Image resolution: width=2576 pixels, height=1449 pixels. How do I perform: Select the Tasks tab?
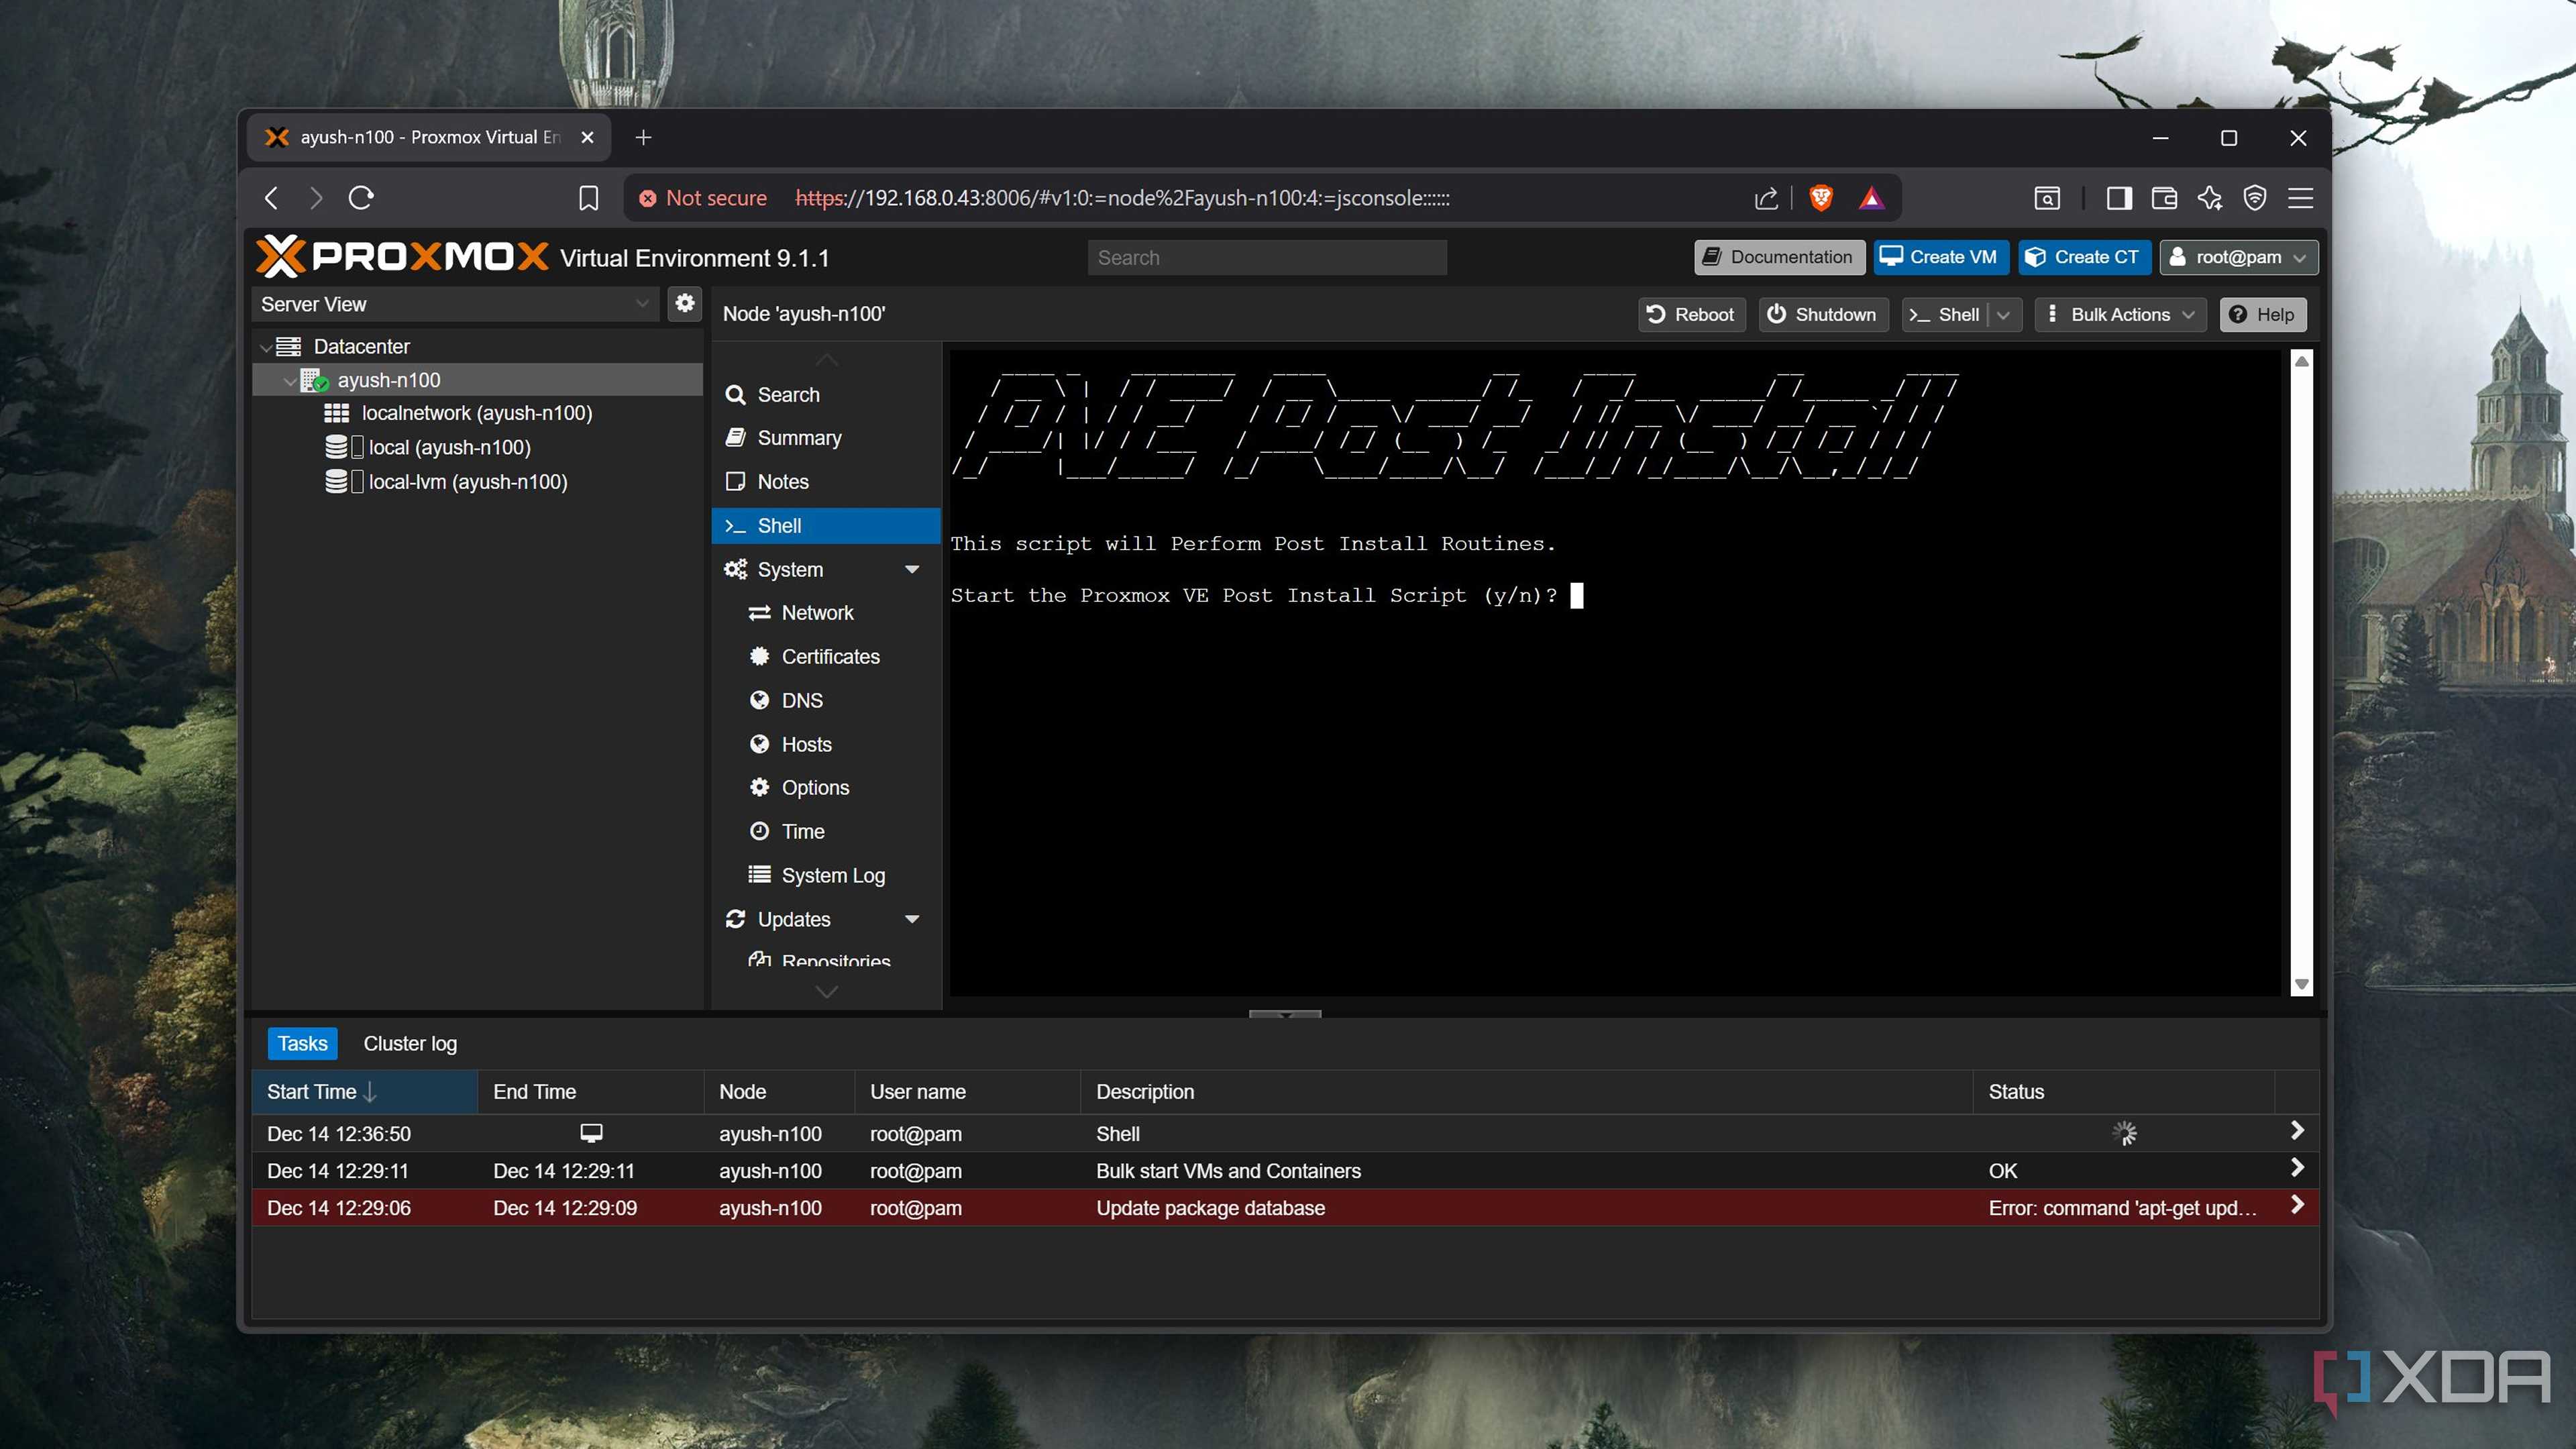[302, 1043]
